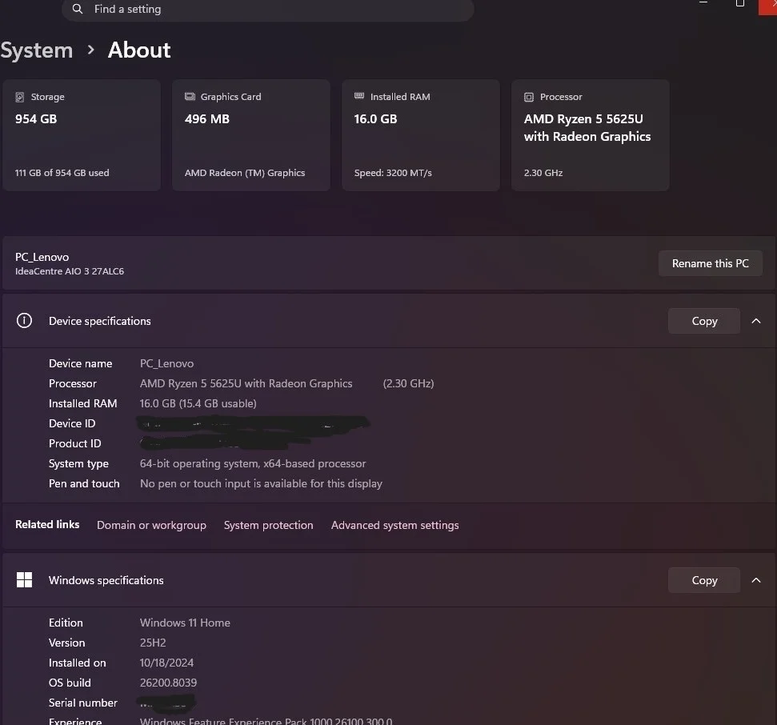Click the search magnifier icon
Viewport: 777px width, 725px height.
(x=77, y=9)
